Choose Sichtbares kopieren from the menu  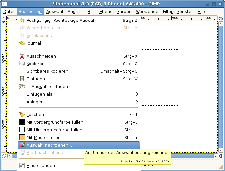coord(47,71)
